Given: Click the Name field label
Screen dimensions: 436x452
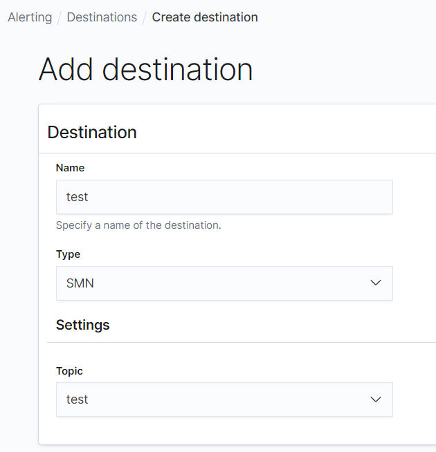Looking at the screenshot, I should [x=70, y=168].
